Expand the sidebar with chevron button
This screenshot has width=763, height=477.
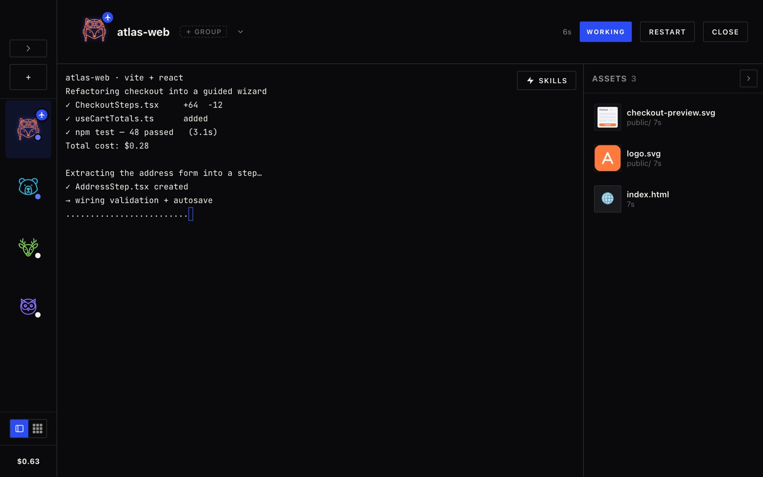coord(28,48)
